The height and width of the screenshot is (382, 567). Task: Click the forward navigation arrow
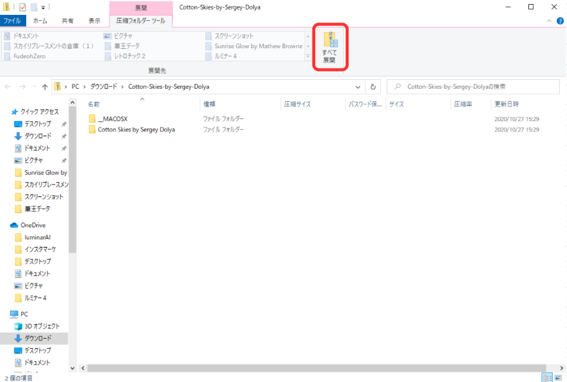coord(23,87)
